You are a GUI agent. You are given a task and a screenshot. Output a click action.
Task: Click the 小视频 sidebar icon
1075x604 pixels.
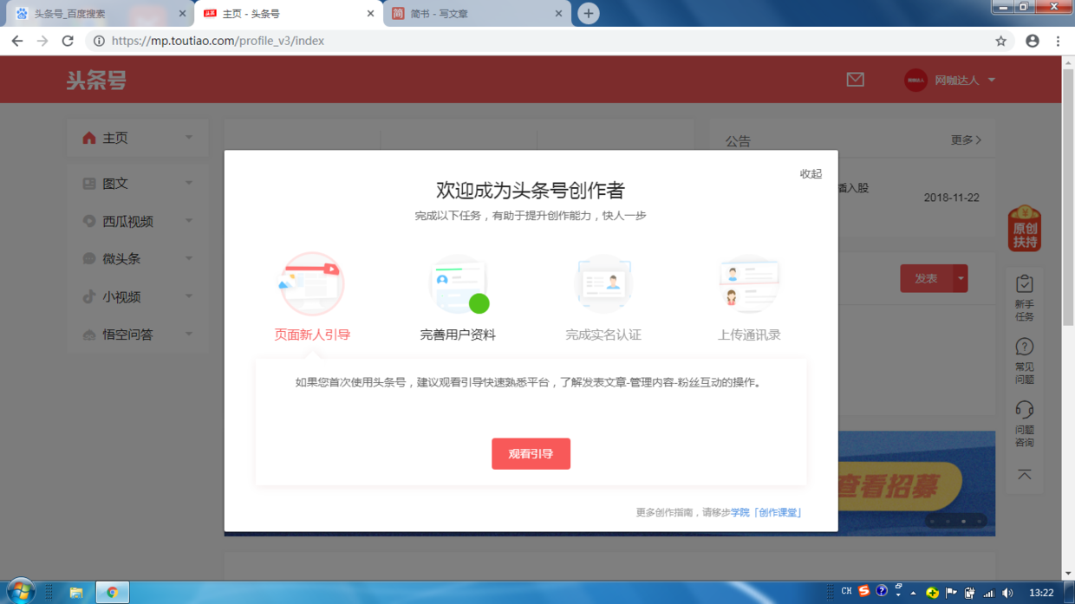tap(88, 296)
